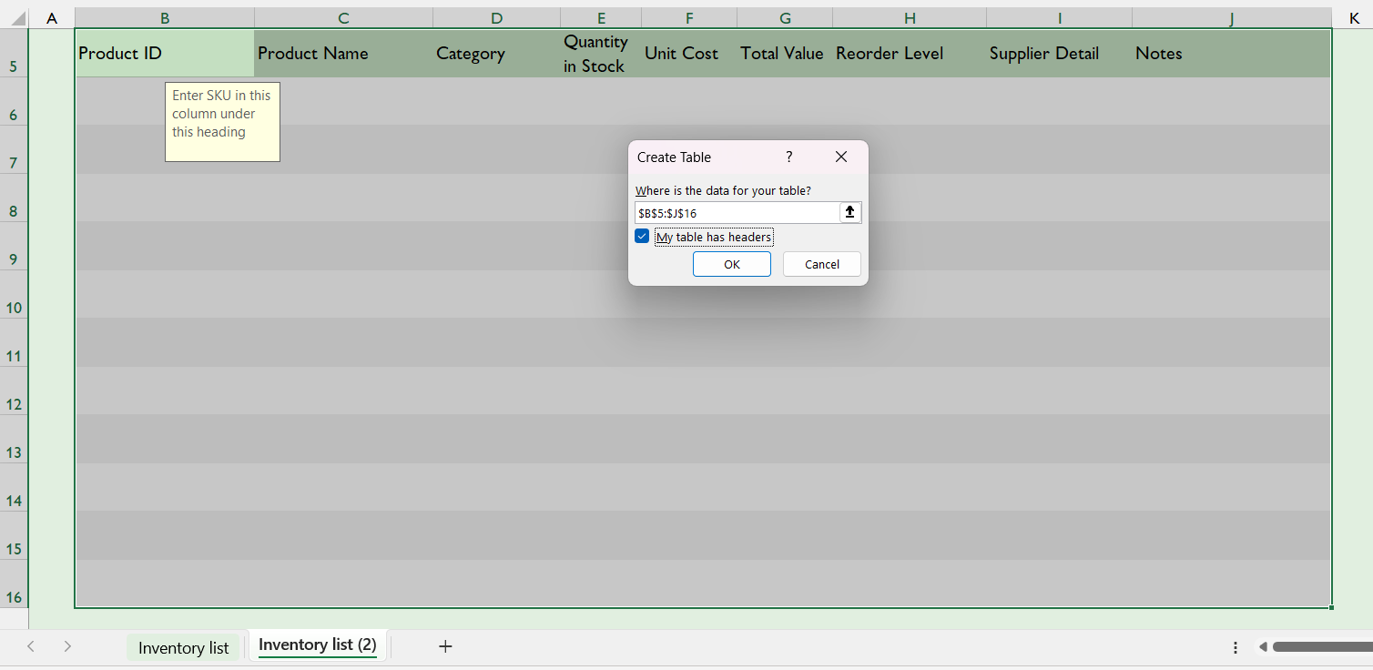The image size is (1373, 670).
Task: Select column E header
Action: point(601,17)
